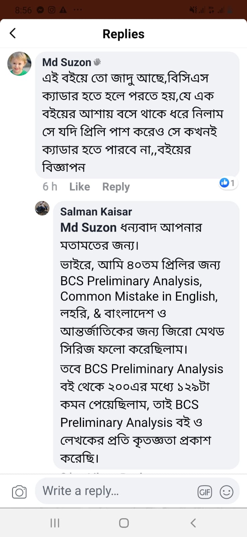The image size is (247, 537).
Task: Like Md Suzon's comment
Action: (80, 187)
